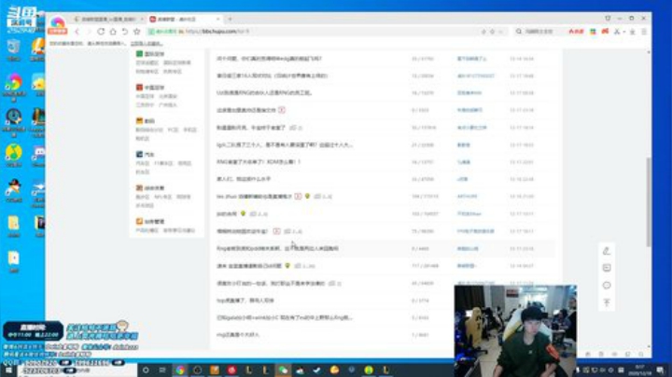The height and width of the screenshot is (377, 672).
Task: Click the import bookmarks link in bookmark bar
Action: click(x=147, y=43)
